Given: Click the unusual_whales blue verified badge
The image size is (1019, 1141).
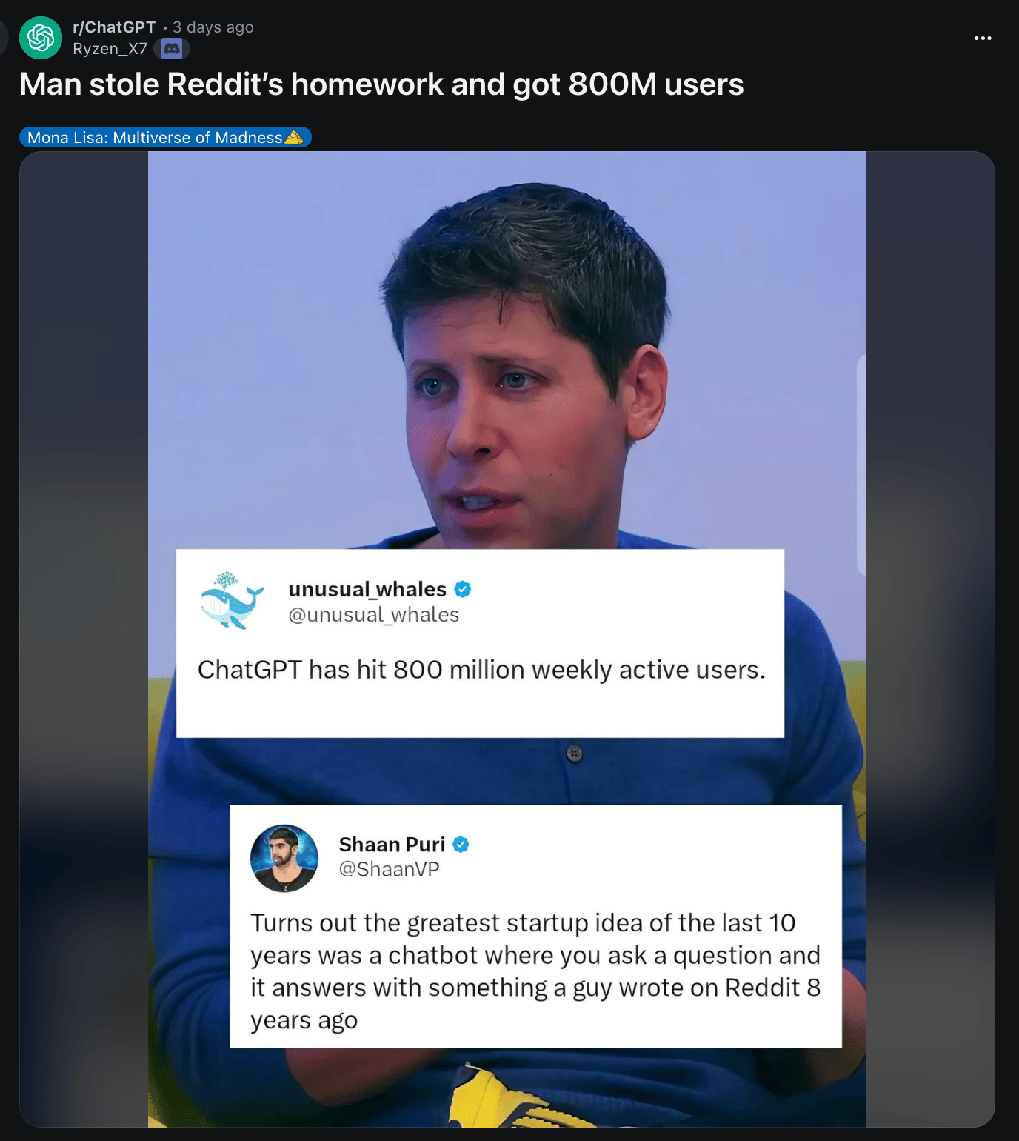Looking at the screenshot, I should click(x=463, y=590).
